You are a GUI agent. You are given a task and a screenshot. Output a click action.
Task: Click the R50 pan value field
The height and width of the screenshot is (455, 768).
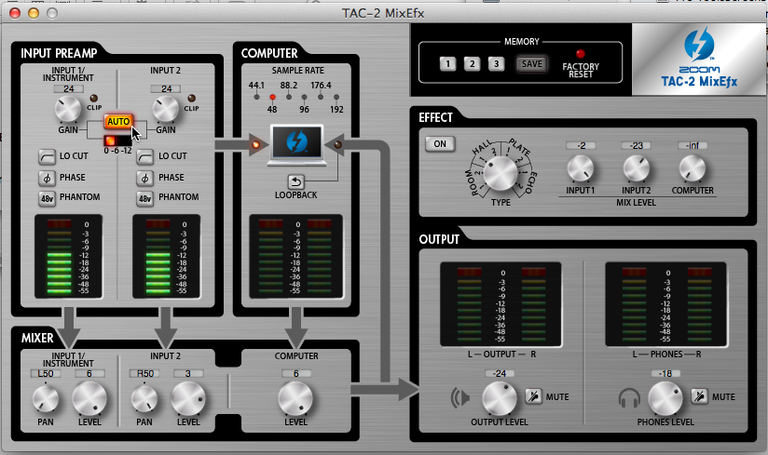144,373
